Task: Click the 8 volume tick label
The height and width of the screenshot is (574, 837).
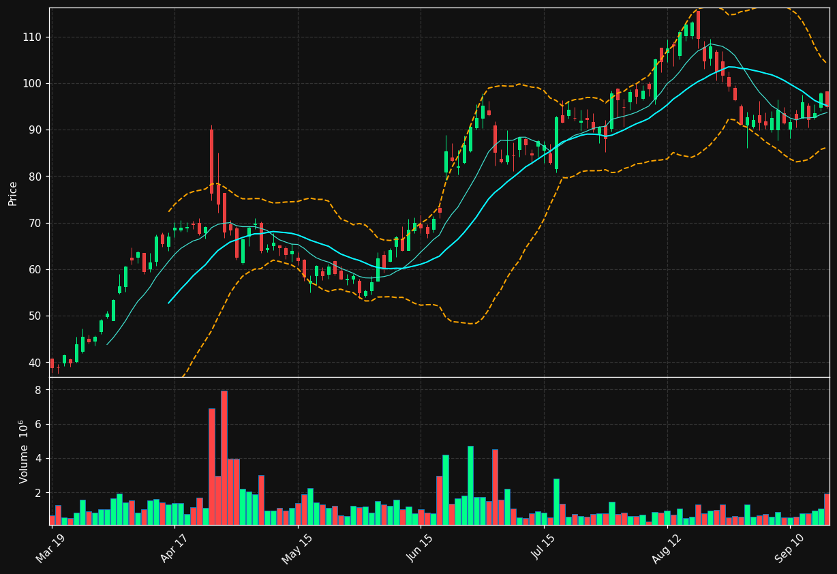Action: tap(39, 390)
